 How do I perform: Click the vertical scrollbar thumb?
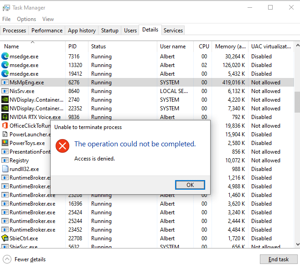297,102
